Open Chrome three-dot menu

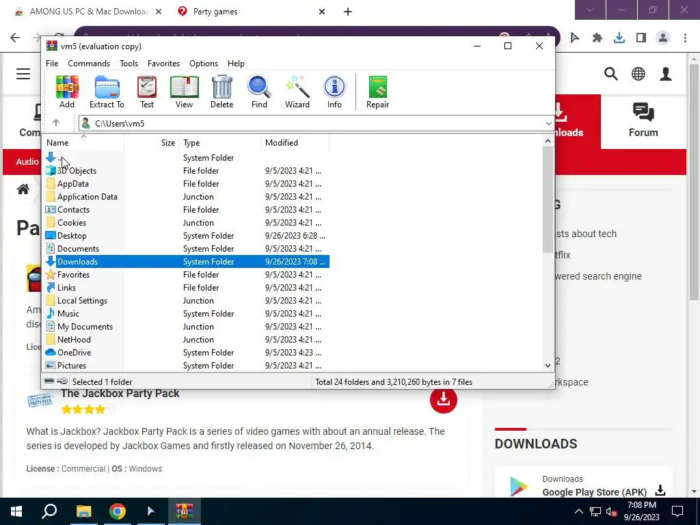click(685, 38)
